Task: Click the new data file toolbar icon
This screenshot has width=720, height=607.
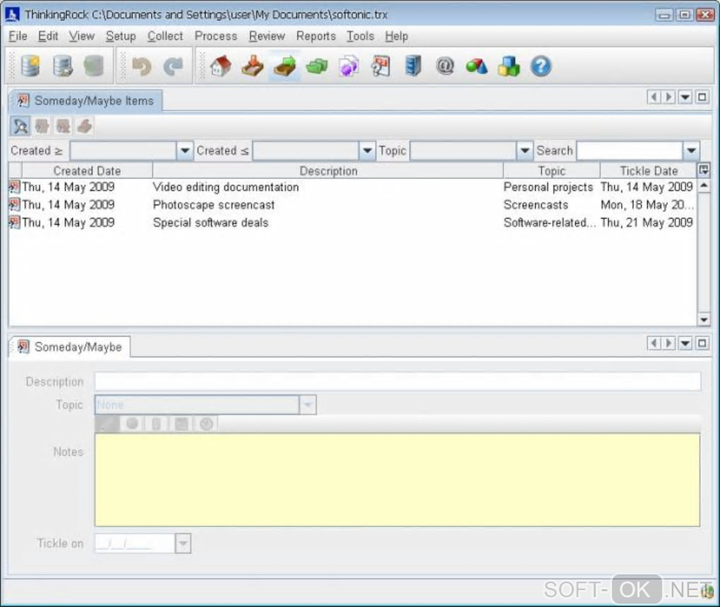Action: (x=30, y=66)
